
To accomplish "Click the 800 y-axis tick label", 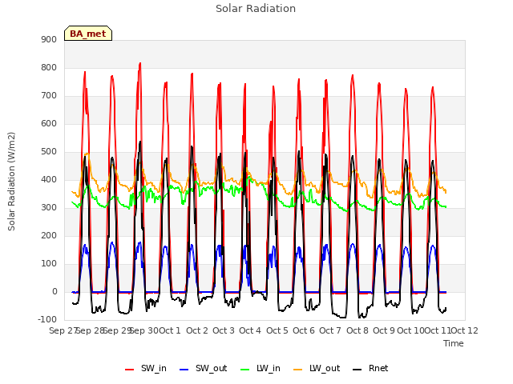I will 49,67.
